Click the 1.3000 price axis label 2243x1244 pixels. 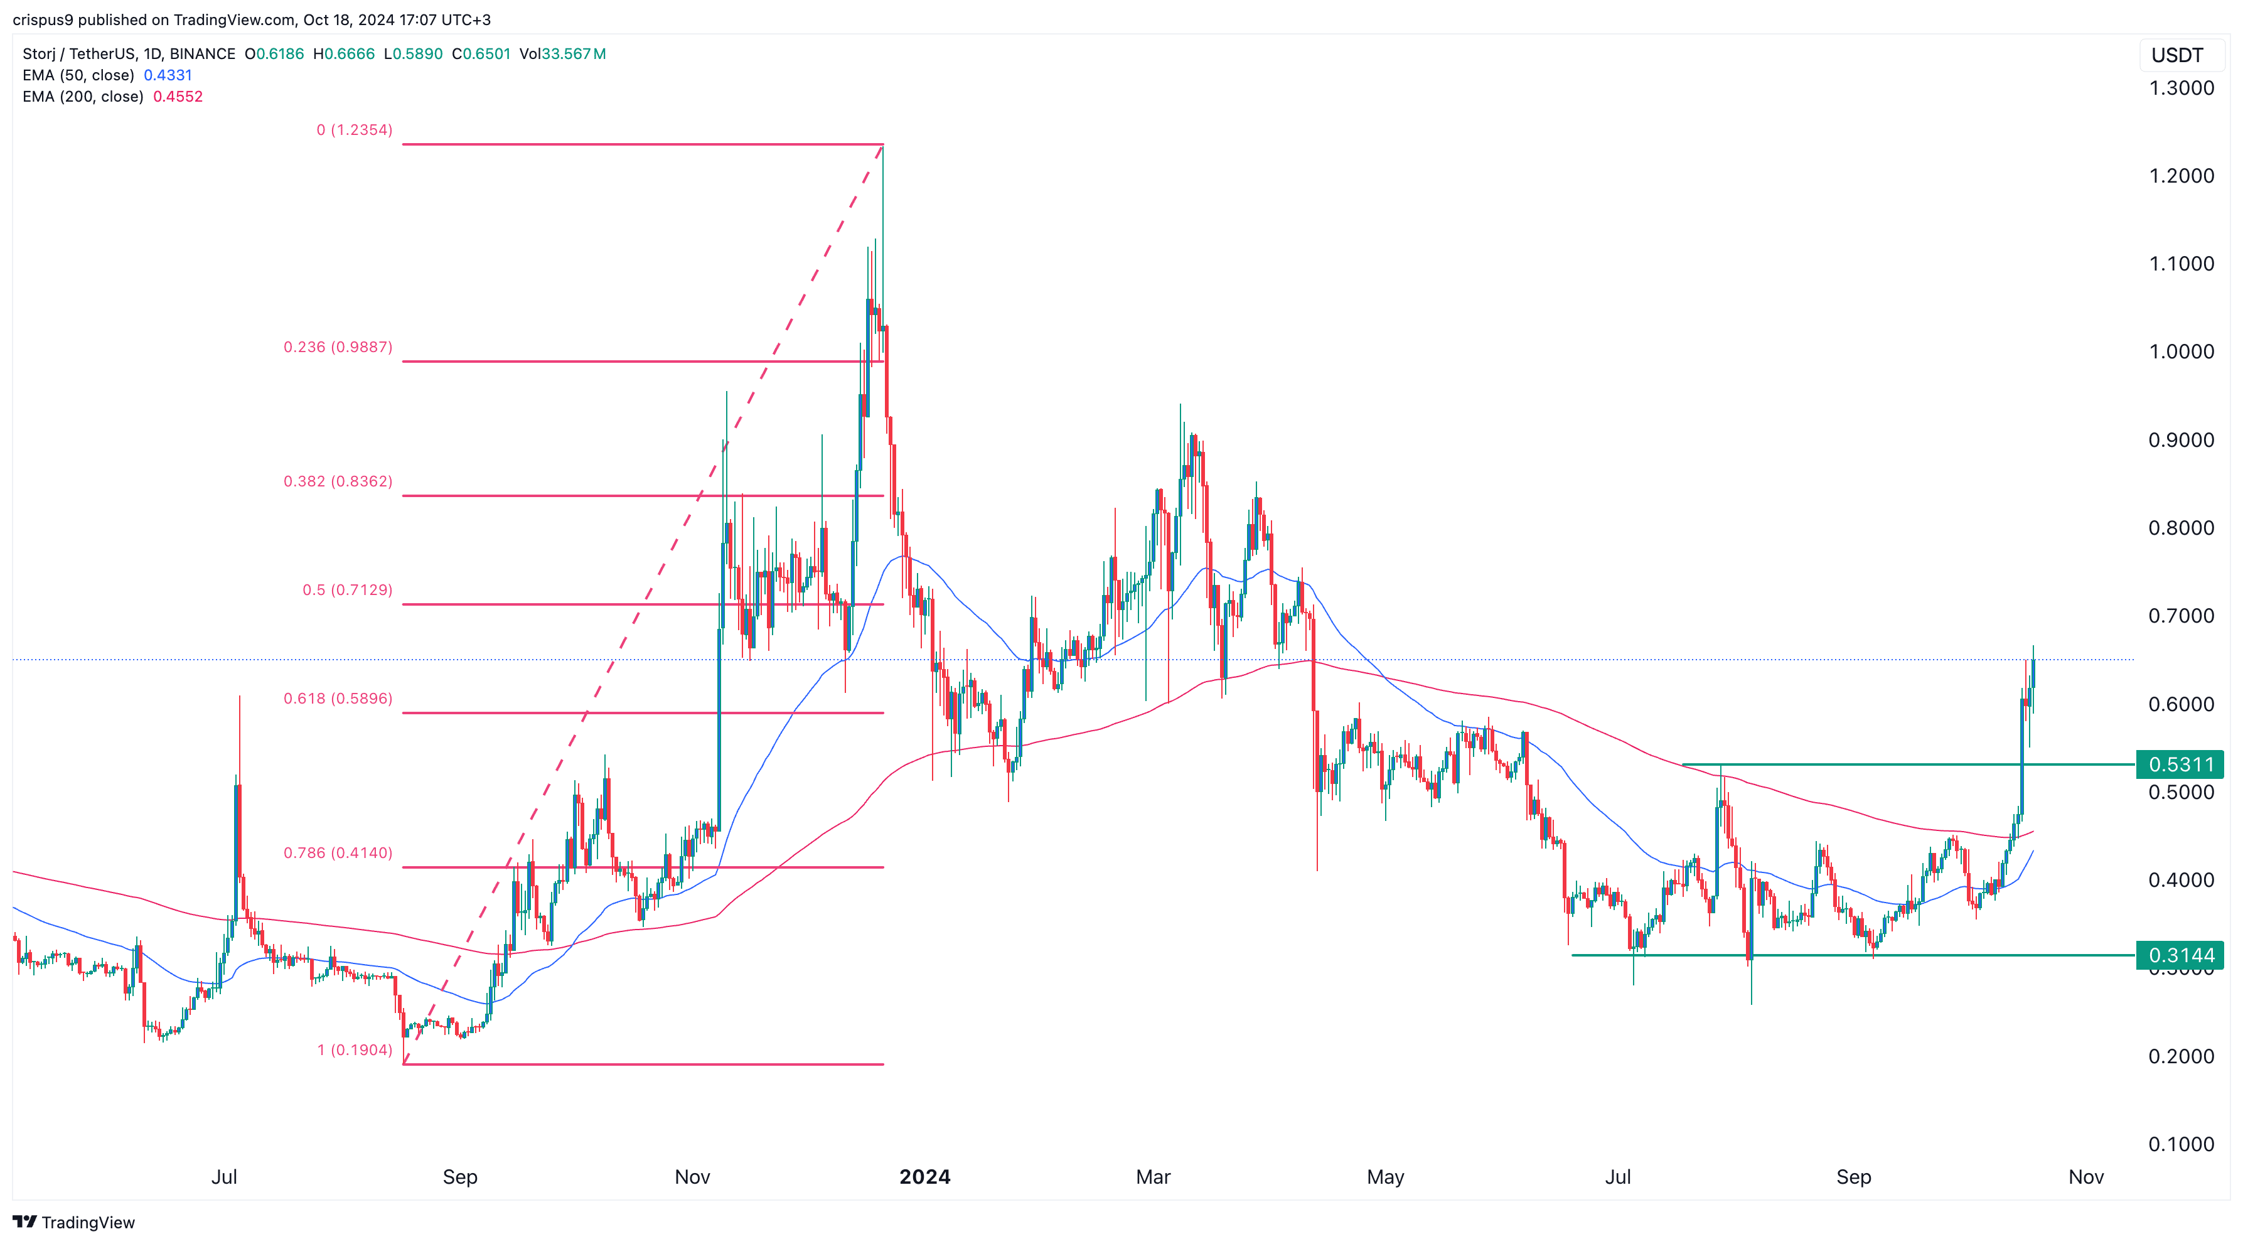[2181, 88]
